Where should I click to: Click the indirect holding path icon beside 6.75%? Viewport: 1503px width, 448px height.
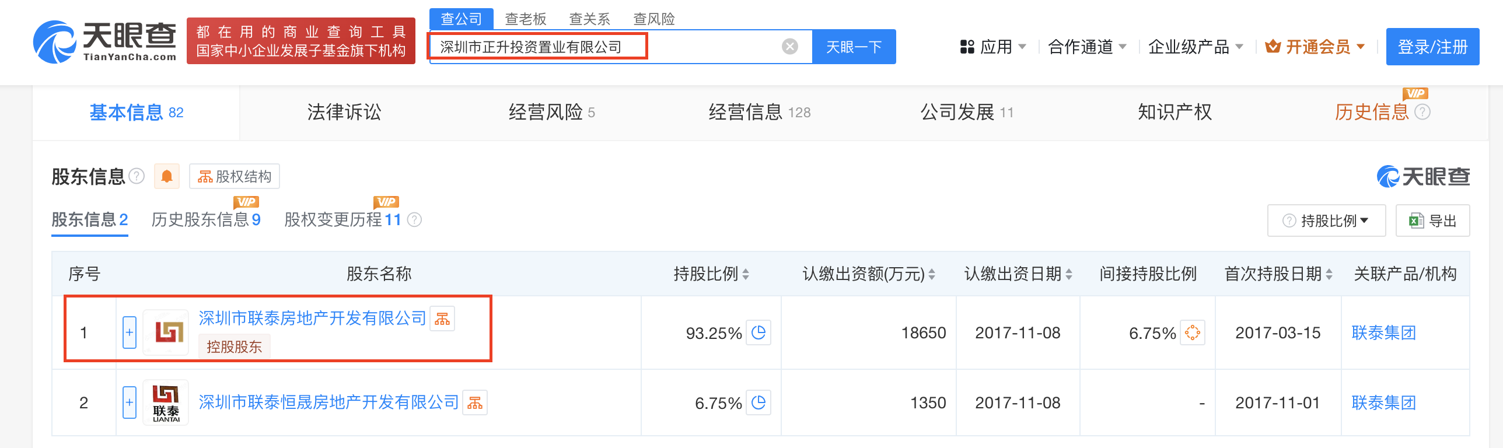tap(1193, 332)
